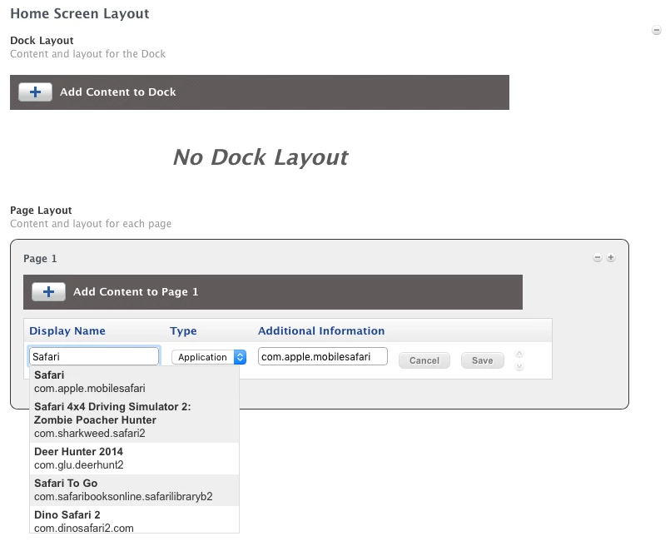The height and width of the screenshot is (541, 670).
Task: Choose Safari 4x4 Driving Simulator 2 suggestion
Action: pyautogui.click(x=134, y=419)
